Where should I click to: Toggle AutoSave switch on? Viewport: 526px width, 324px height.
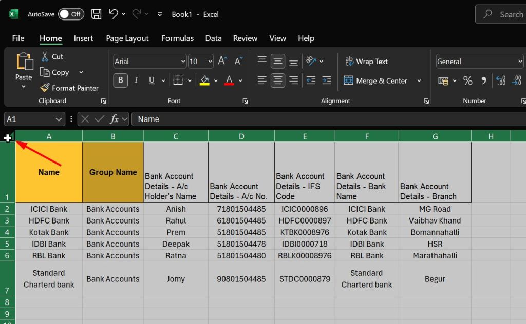click(x=71, y=14)
